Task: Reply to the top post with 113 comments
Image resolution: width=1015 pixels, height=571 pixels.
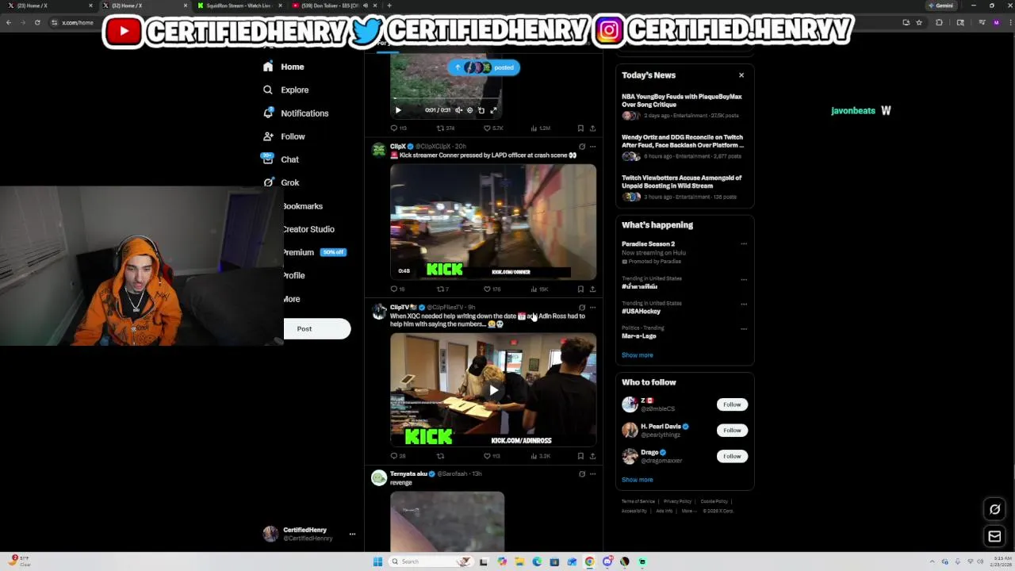Action: pos(398,128)
